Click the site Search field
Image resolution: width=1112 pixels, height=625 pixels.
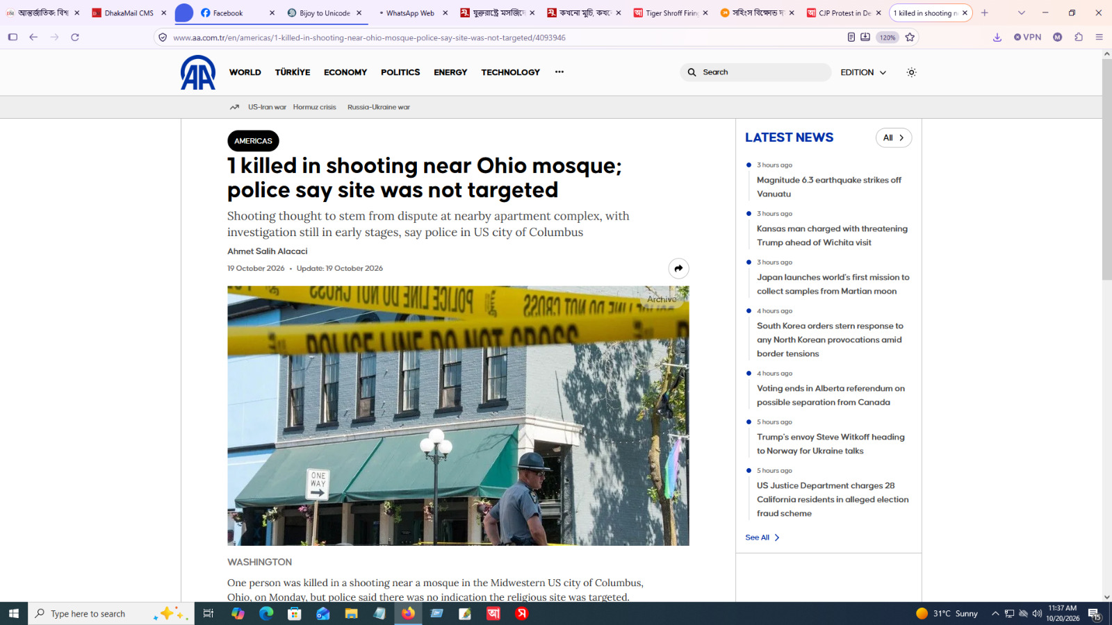[755, 72]
